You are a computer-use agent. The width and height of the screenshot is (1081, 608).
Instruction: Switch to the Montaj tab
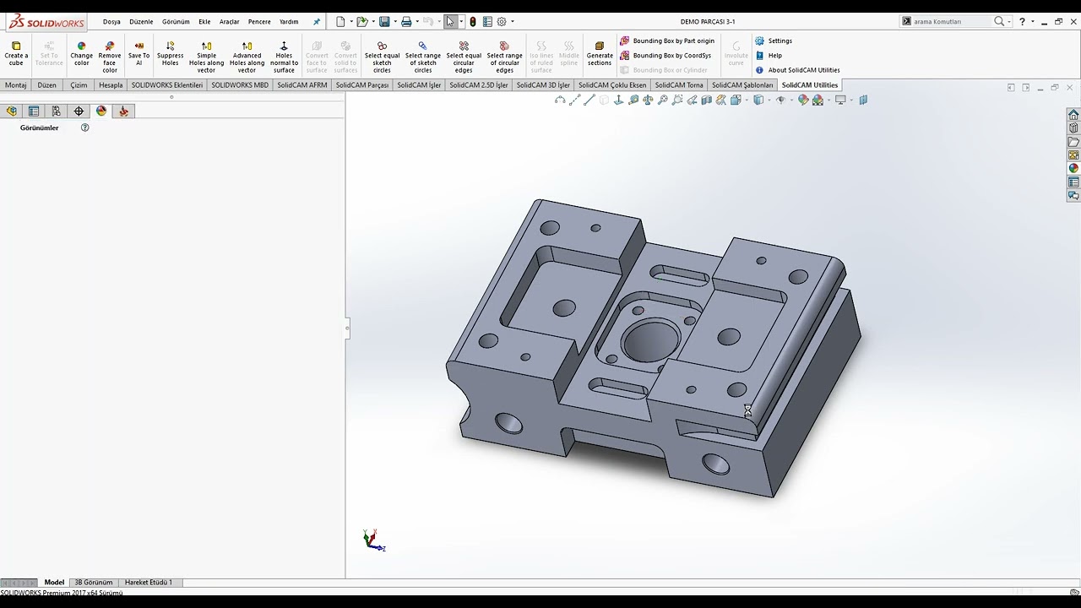tap(16, 85)
